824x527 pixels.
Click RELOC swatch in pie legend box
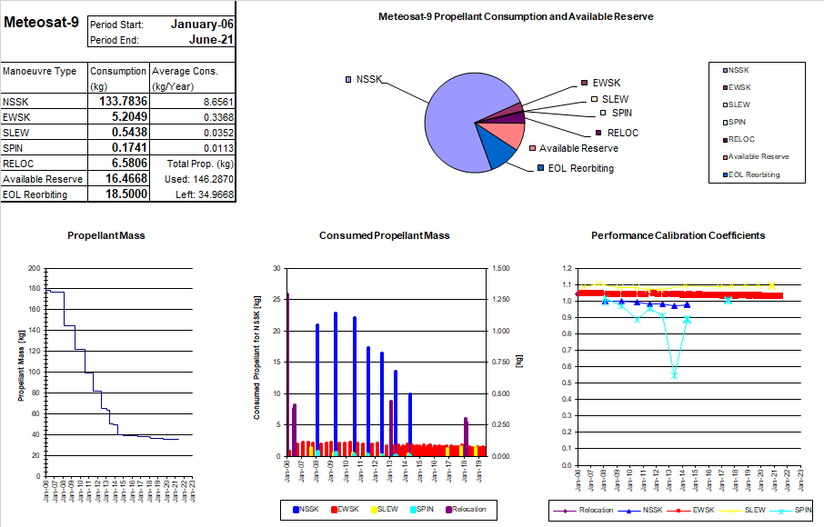click(725, 140)
